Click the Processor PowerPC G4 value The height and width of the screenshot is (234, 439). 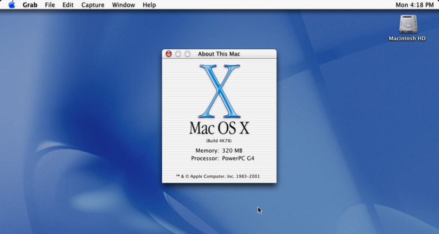point(238,159)
